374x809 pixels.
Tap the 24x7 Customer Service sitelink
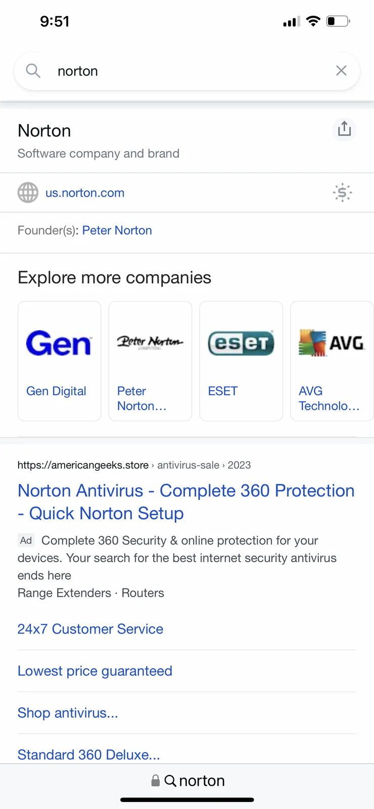pyautogui.click(x=90, y=629)
